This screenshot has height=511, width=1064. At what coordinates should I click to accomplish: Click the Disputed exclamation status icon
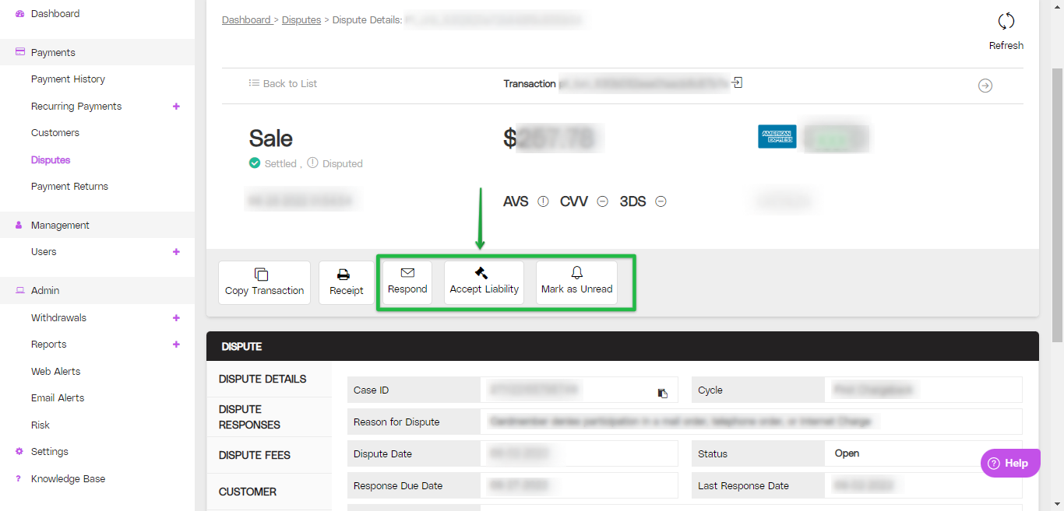[x=312, y=163]
